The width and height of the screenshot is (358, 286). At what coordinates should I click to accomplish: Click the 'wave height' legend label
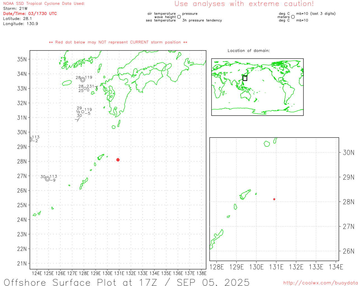click(x=165, y=17)
